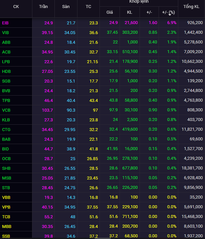205x239 pixels.
Task: Click the KL column header
Action: 130,12
